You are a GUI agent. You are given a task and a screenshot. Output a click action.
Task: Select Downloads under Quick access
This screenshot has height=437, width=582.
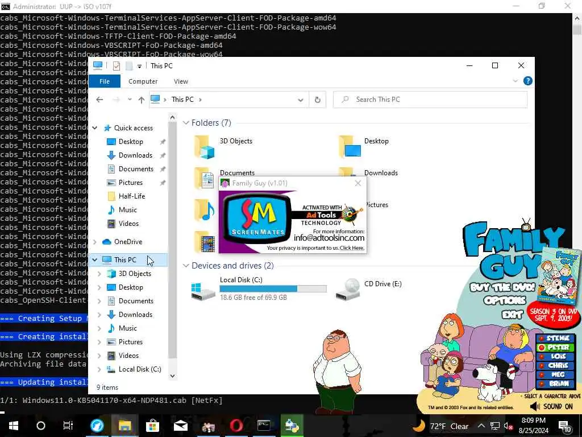pos(135,155)
